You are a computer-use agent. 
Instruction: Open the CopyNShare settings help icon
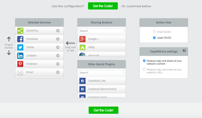184,51
